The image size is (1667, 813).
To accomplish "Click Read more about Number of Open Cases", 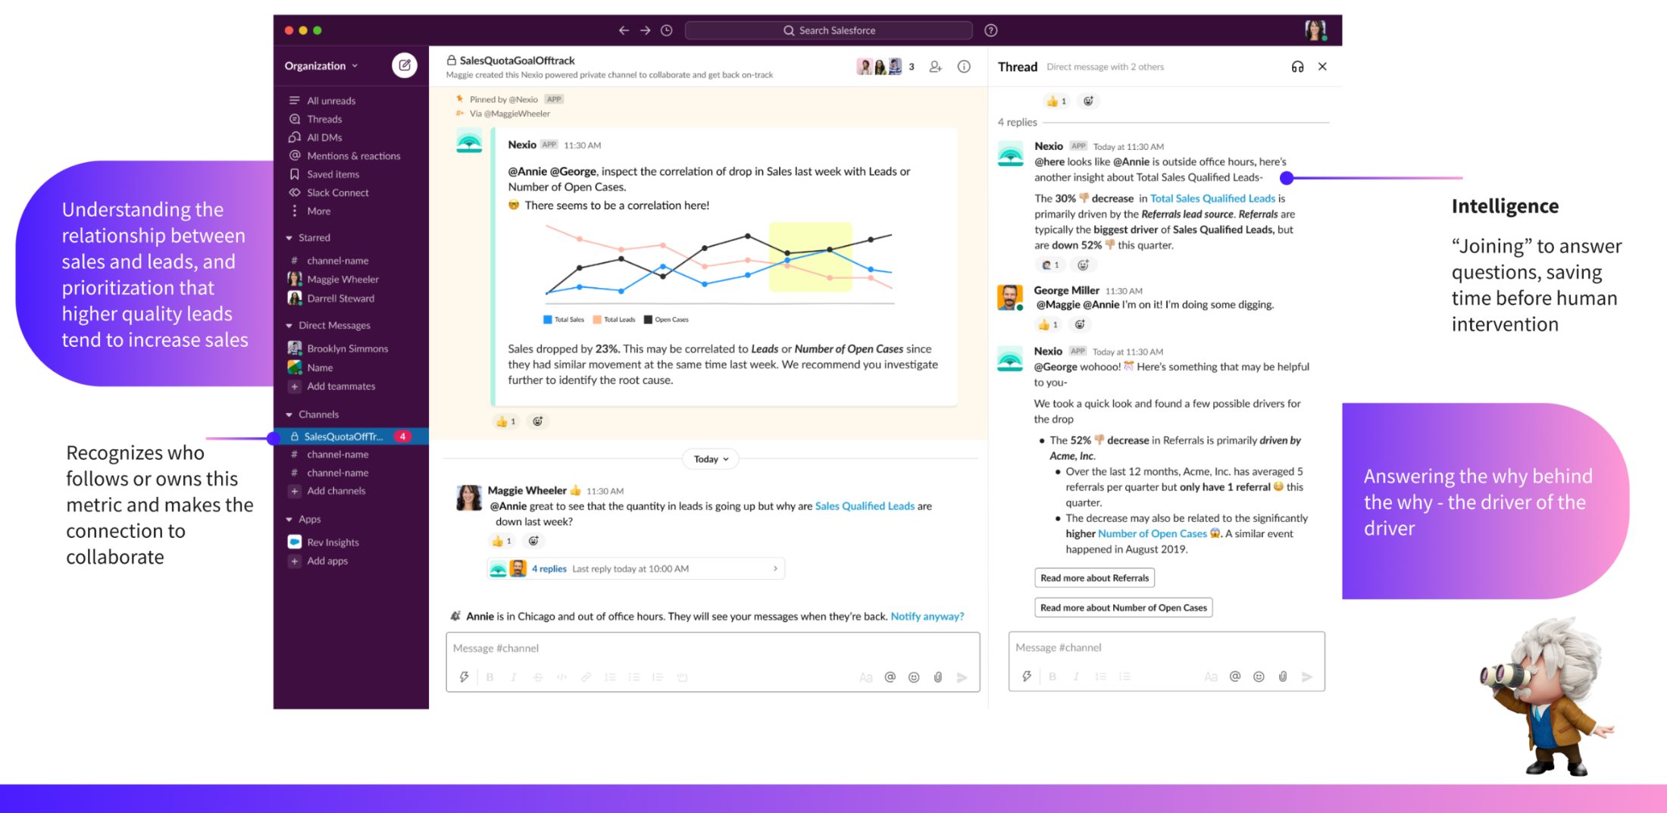I will pyautogui.click(x=1123, y=608).
